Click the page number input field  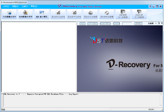127,24
